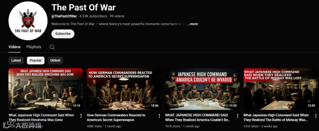Open three-dot menu for Battle of Midway video
Screen dimensions: 319x131
[x=316, y=116]
